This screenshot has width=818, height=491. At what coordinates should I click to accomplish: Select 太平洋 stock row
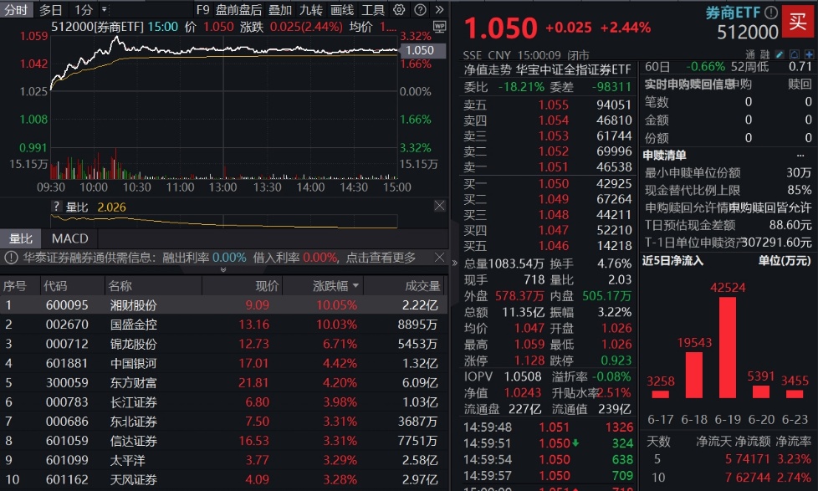pyautogui.click(x=224, y=460)
